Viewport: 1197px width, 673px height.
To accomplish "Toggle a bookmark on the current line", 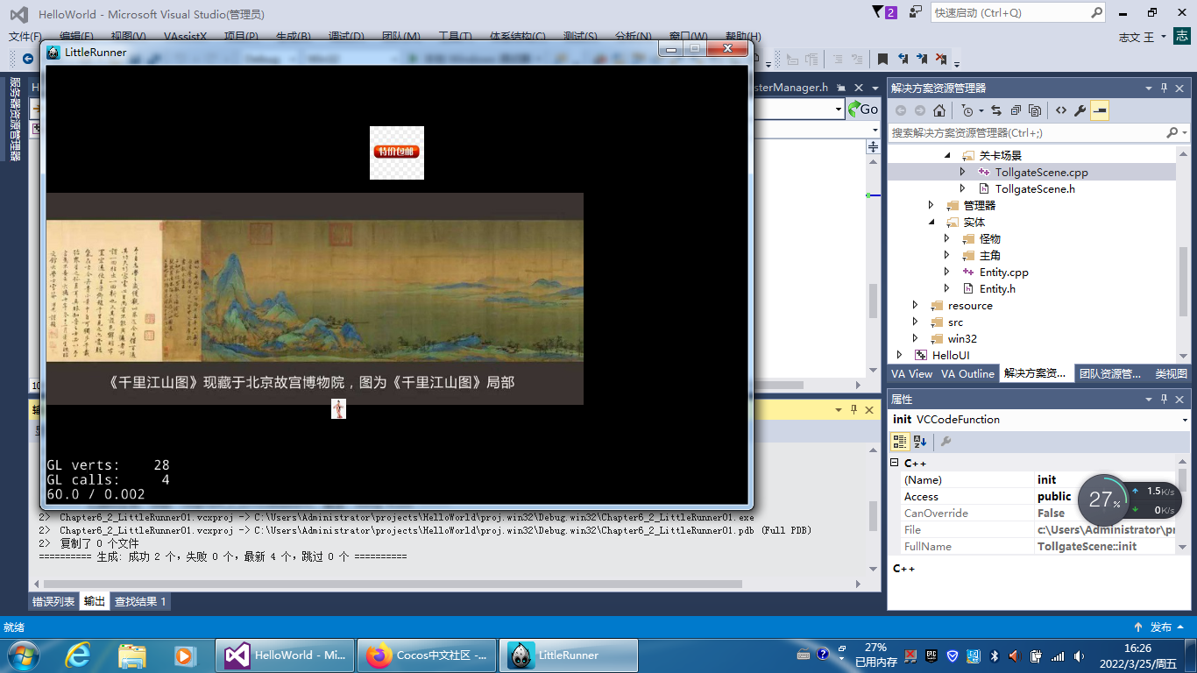I will click(883, 59).
